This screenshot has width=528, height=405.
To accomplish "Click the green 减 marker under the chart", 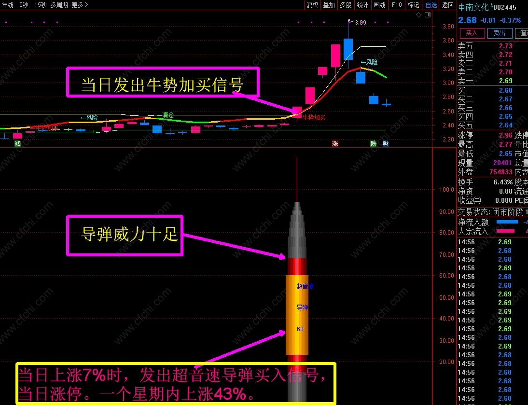I will (17, 144).
